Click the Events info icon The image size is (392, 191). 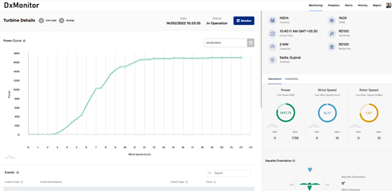click(x=18, y=173)
